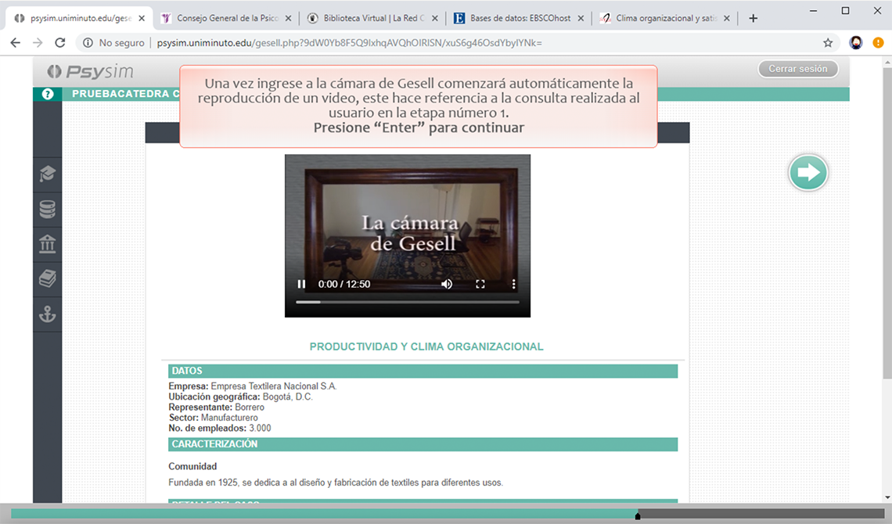
Task: Click the Psysim logo
Action: pos(91,72)
